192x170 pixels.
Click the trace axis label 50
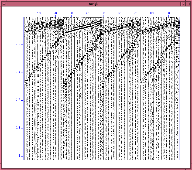coord(104,13)
